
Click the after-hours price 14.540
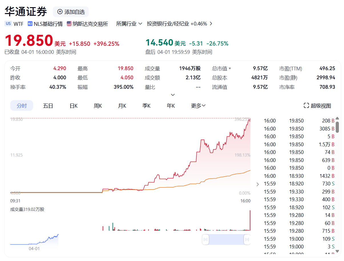(159, 43)
